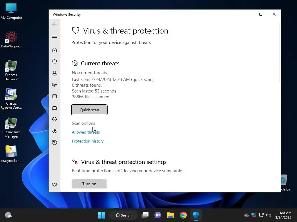Open network status tray icon
Viewport: 297px width, 222px height.
click(x=261, y=215)
